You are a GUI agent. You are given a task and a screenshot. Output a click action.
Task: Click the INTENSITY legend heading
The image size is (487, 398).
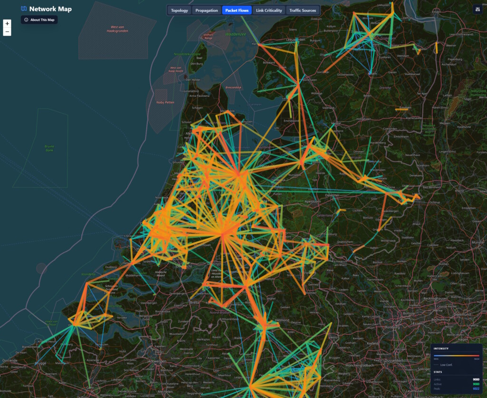[x=441, y=349]
